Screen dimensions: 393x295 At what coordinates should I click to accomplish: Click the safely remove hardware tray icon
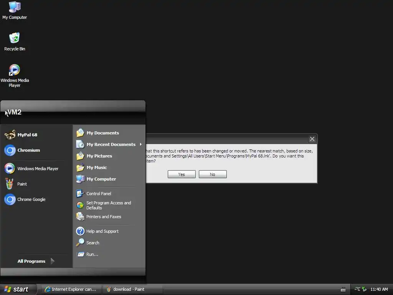364,289
